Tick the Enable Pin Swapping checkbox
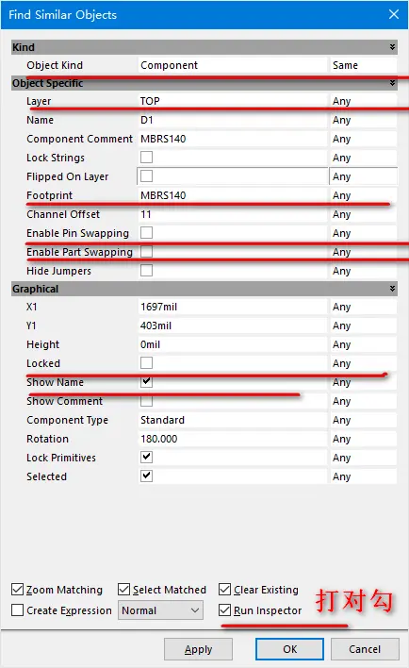Image resolution: width=409 pixels, height=668 pixels. click(x=146, y=233)
